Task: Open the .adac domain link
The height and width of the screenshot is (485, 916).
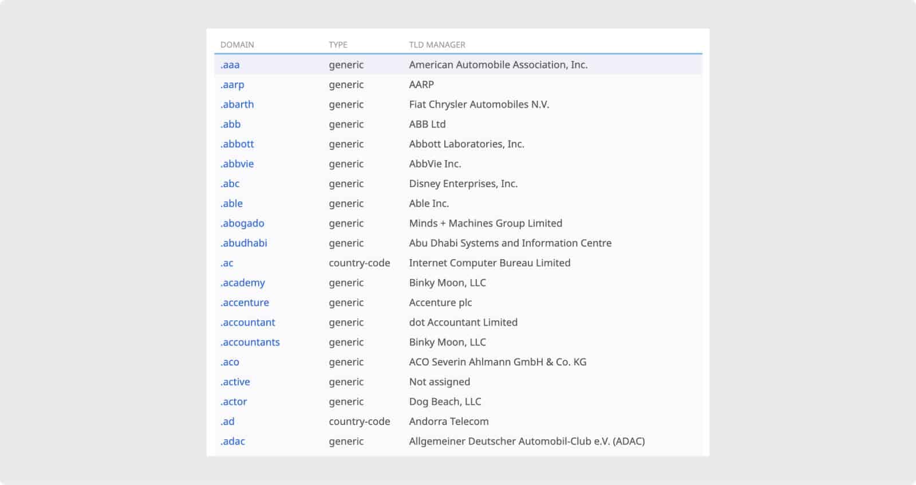Action: pyautogui.click(x=233, y=442)
